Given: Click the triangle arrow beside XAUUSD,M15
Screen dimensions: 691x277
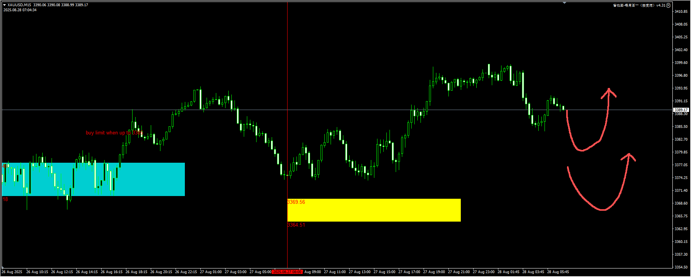Looking at the screenshot, I should [4, 5].
